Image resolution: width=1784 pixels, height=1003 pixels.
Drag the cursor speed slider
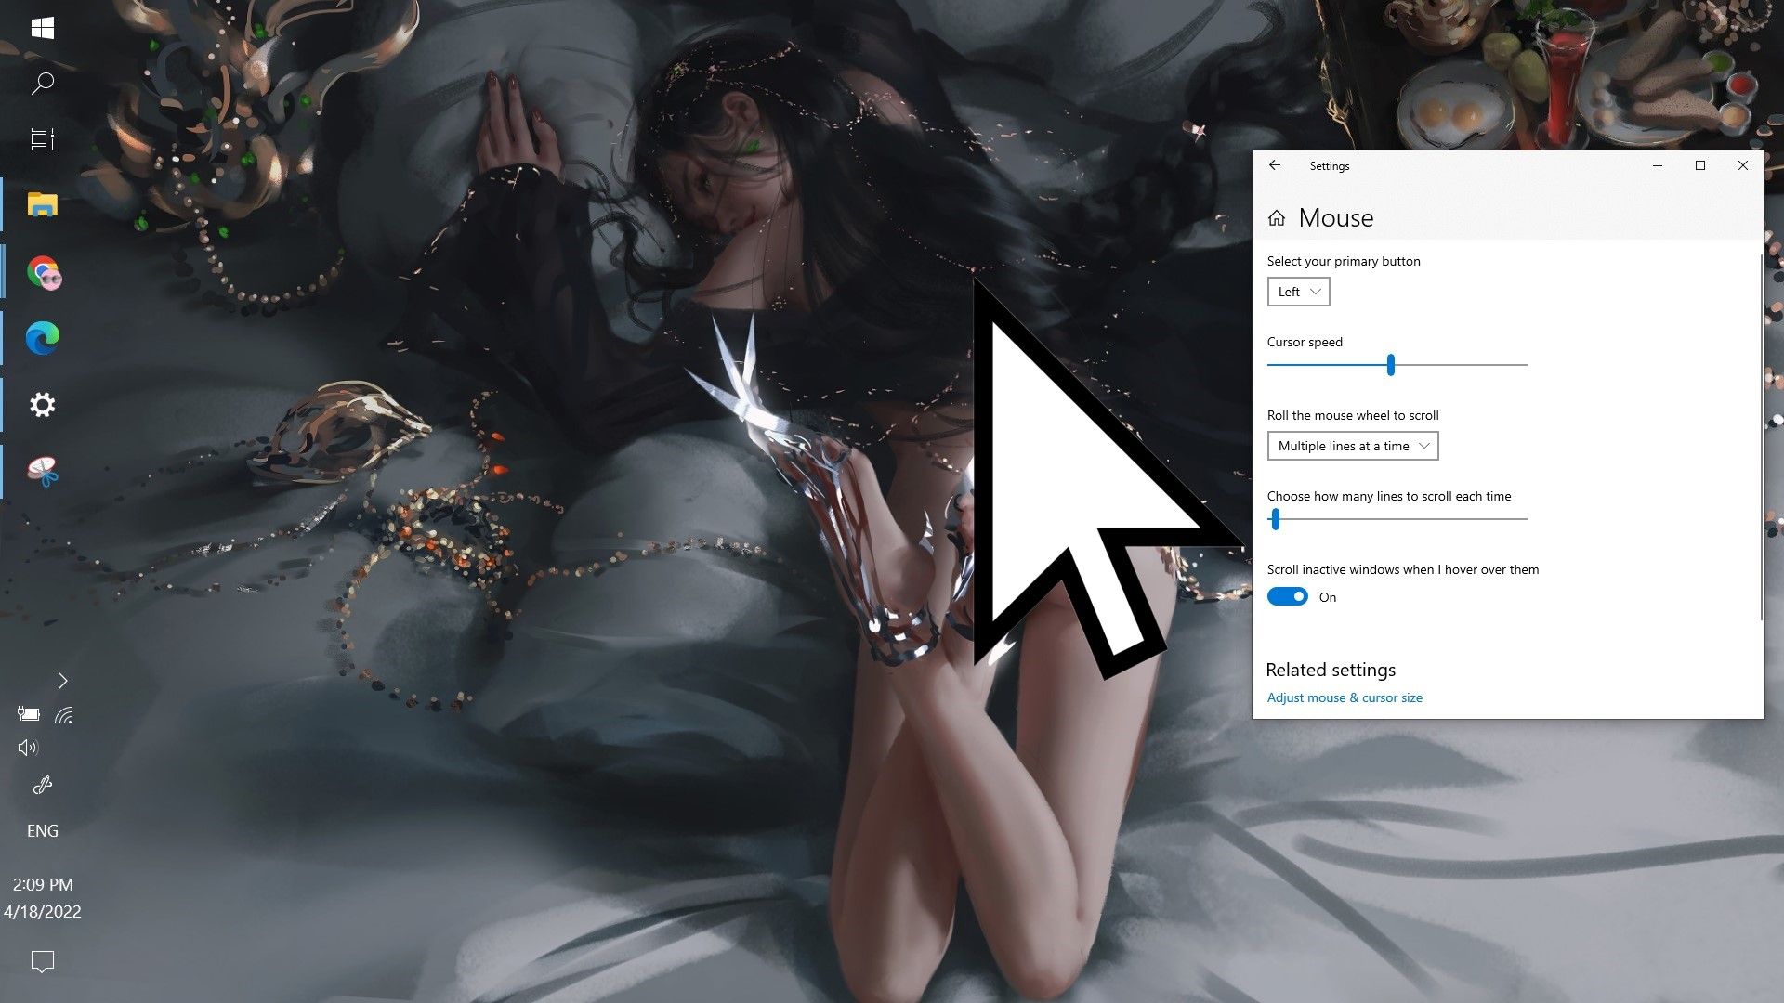(x=1391, y=365)
